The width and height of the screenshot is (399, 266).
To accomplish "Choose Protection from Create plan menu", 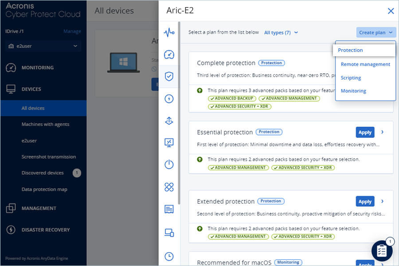I will tap(364, 50).
